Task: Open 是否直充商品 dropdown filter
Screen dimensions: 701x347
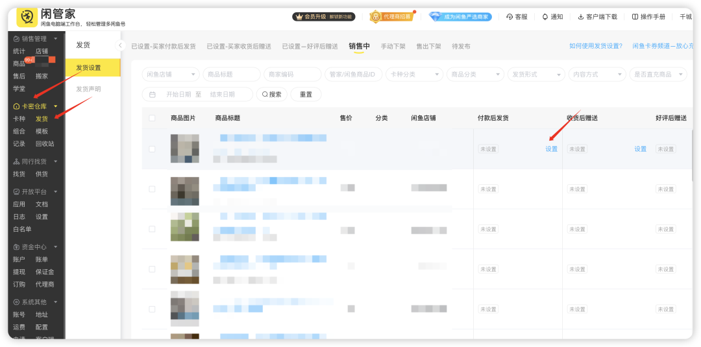Action: coord(658,74)
